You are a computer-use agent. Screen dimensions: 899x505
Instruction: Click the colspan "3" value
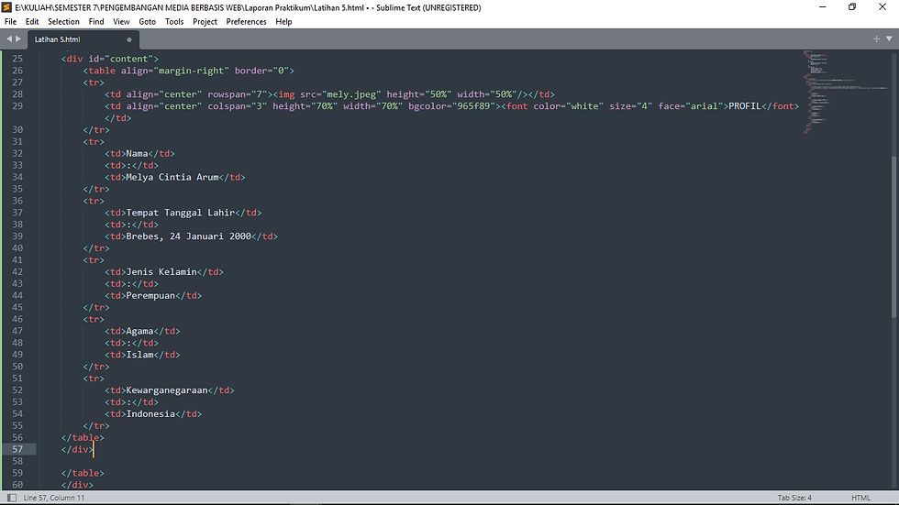259,106
